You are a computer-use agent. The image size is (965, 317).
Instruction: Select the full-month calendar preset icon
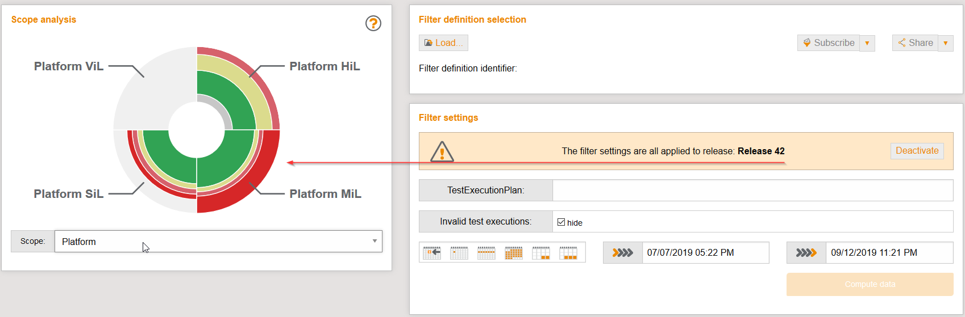514,253
